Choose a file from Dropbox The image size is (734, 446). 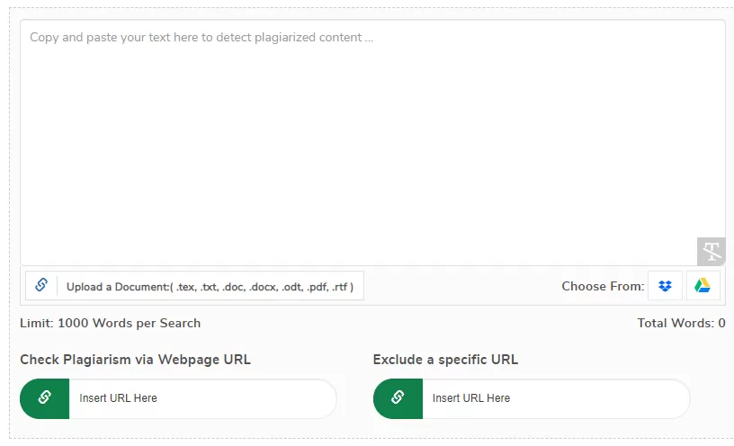[665, 286]
